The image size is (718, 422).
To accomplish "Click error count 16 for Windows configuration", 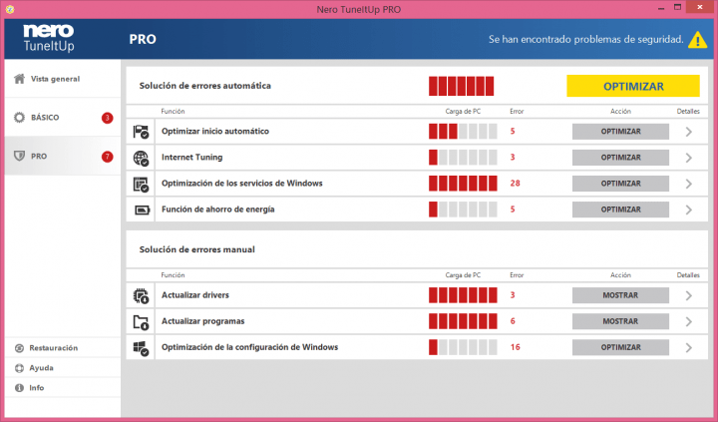I will [516, 347].
